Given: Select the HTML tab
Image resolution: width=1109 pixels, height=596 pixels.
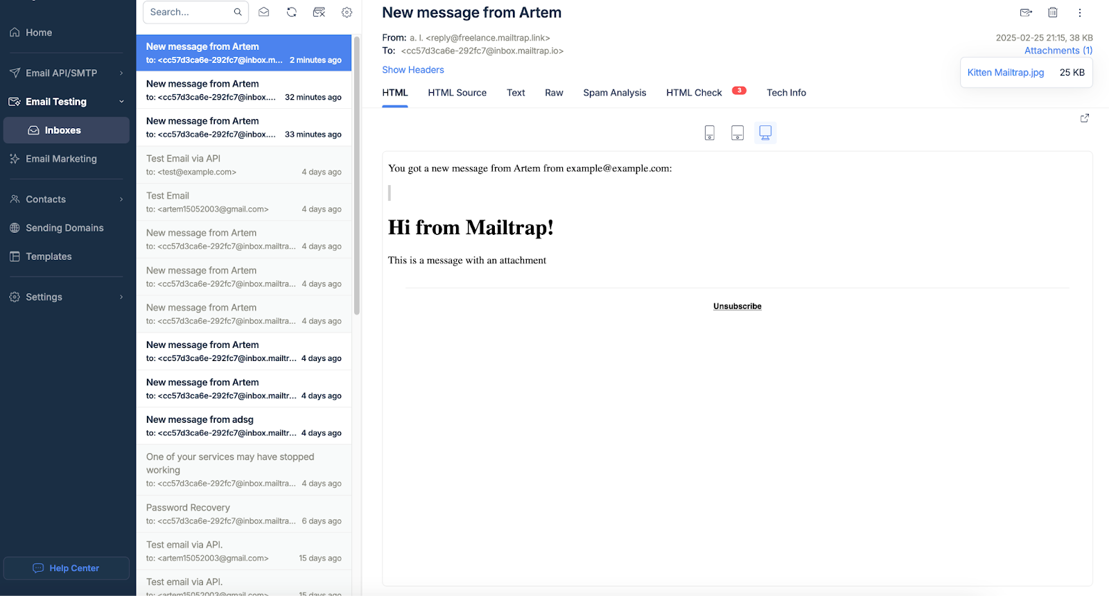Looking at the screenshot, I should click(x=395, y=93).
